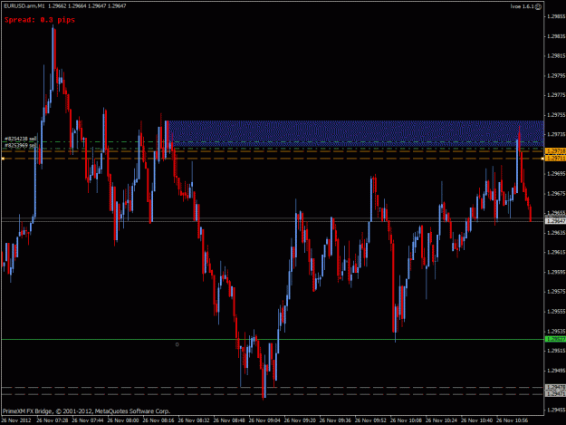Click the grey 1.29471 price tag
This screenshot has height=425, width=566.
coord(555,394)
